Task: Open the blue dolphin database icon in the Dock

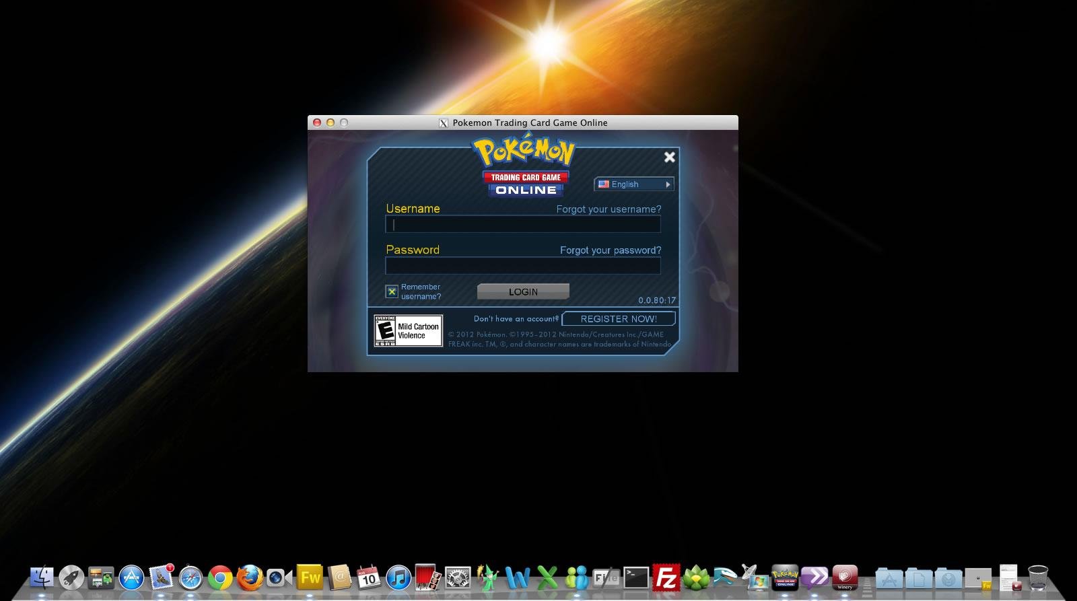Action: click(726, 577)
